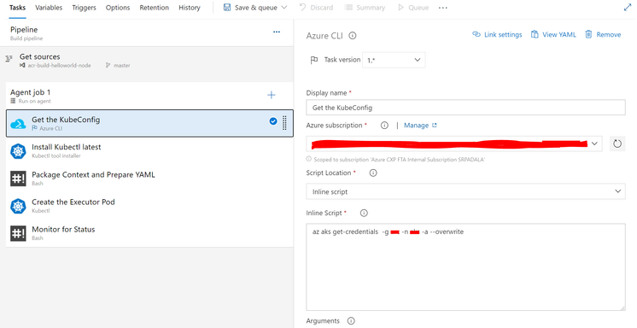The height and width of the screenshot is (328, 637).
Task: Click the Inline Script info icon
Action: click(x=364, y=213)
